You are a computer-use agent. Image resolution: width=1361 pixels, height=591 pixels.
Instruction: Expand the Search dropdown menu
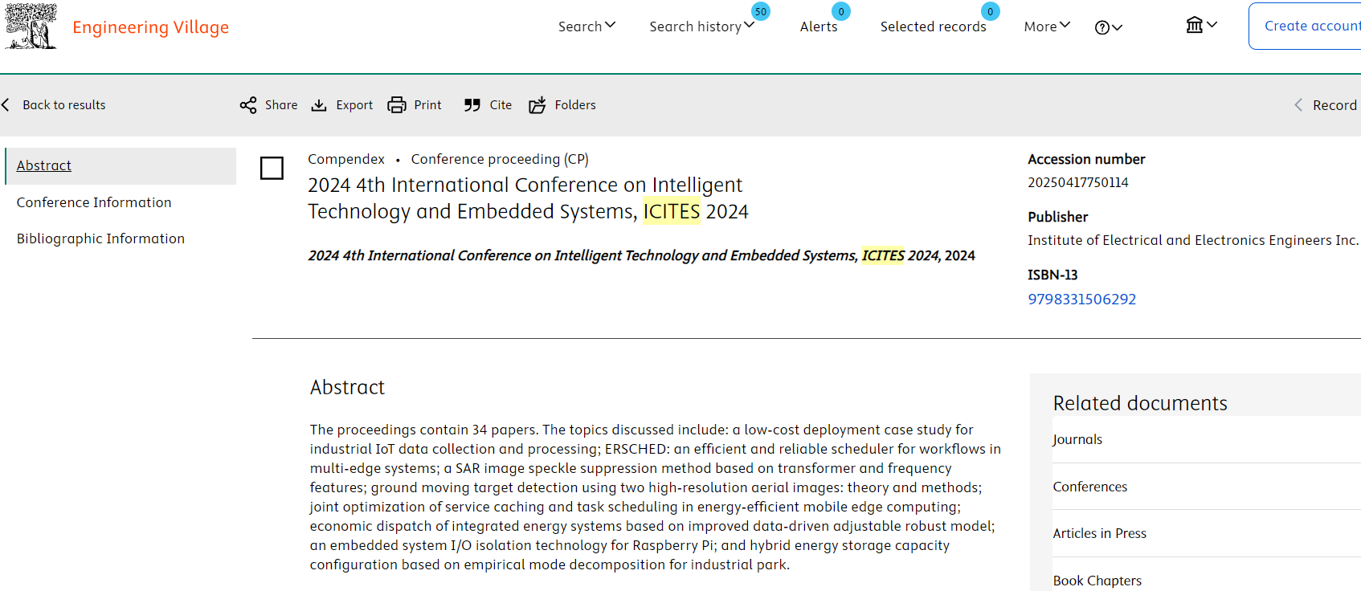[x=586, y=26]
